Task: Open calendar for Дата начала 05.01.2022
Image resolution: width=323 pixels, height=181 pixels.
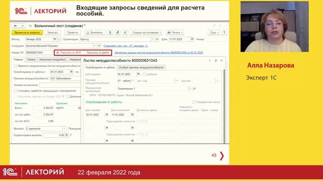Action: [x=106, y=115]
